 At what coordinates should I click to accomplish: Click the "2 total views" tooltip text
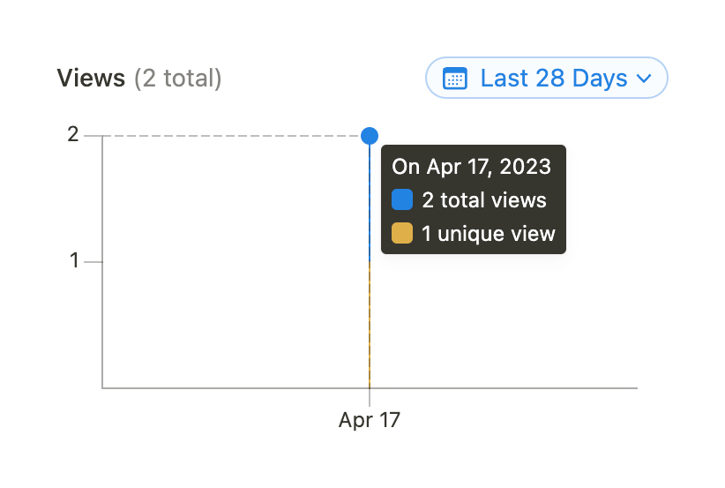click(x=484, y=200)
